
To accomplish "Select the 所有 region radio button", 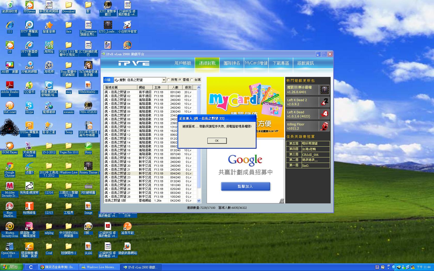I will [x=168, y=80].
